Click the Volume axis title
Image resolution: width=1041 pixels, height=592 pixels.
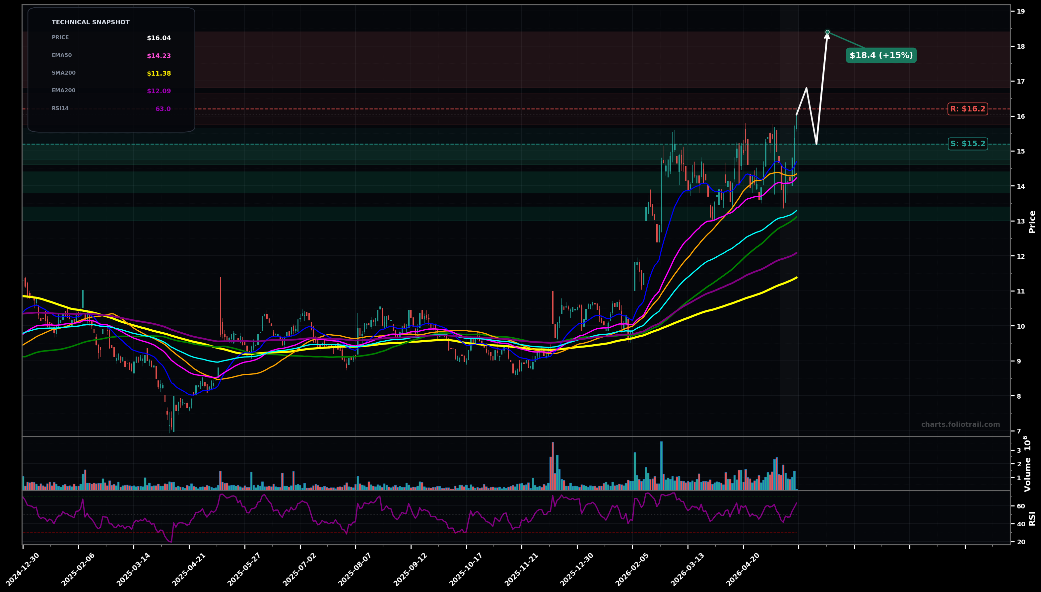1028,464
